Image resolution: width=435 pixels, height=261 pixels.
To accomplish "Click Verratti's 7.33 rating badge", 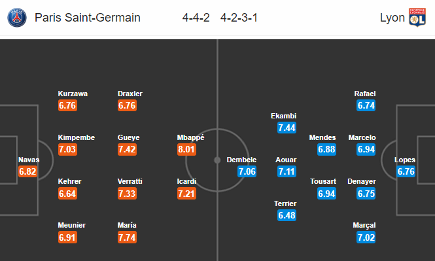I will [127, 194].
